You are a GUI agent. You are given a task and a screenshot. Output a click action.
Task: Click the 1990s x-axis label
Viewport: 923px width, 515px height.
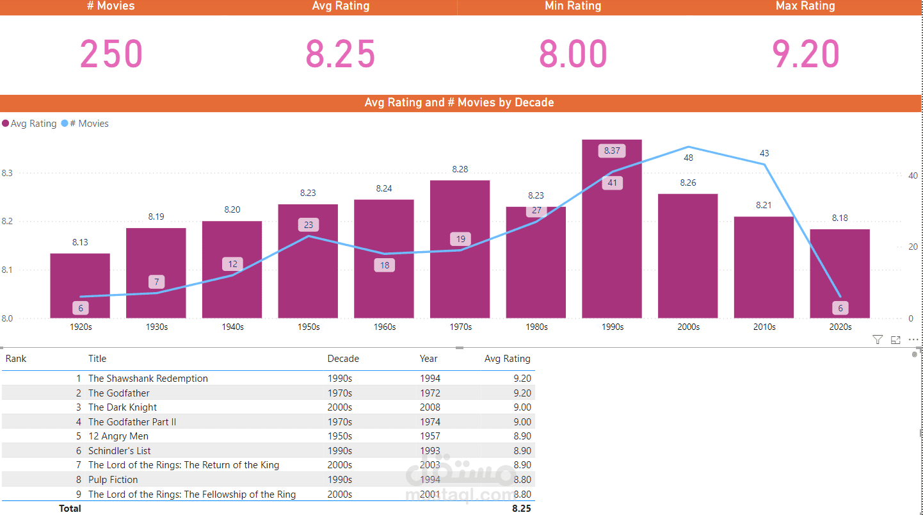click(x=613, y=327)
